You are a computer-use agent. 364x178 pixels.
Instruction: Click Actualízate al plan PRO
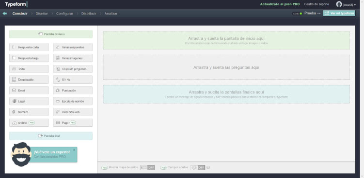(x=280, y=4)
